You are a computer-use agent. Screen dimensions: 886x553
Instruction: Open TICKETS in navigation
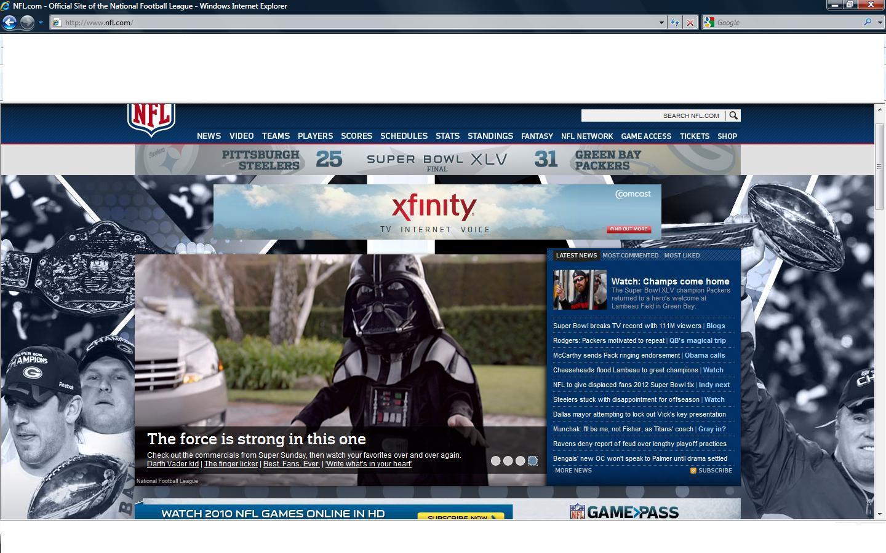pos(695,136)
